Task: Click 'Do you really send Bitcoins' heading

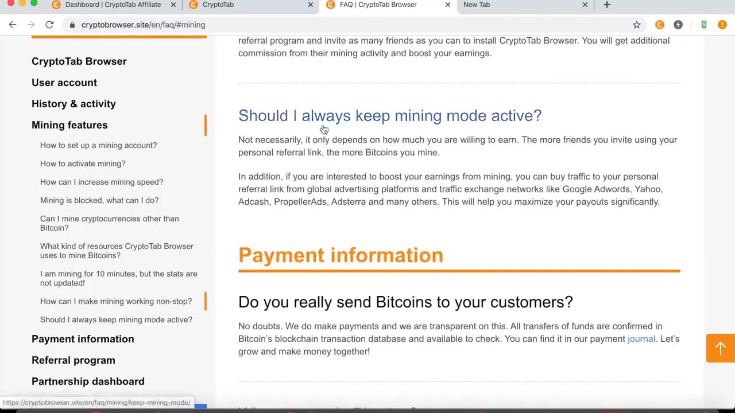Action: (405, 302)
